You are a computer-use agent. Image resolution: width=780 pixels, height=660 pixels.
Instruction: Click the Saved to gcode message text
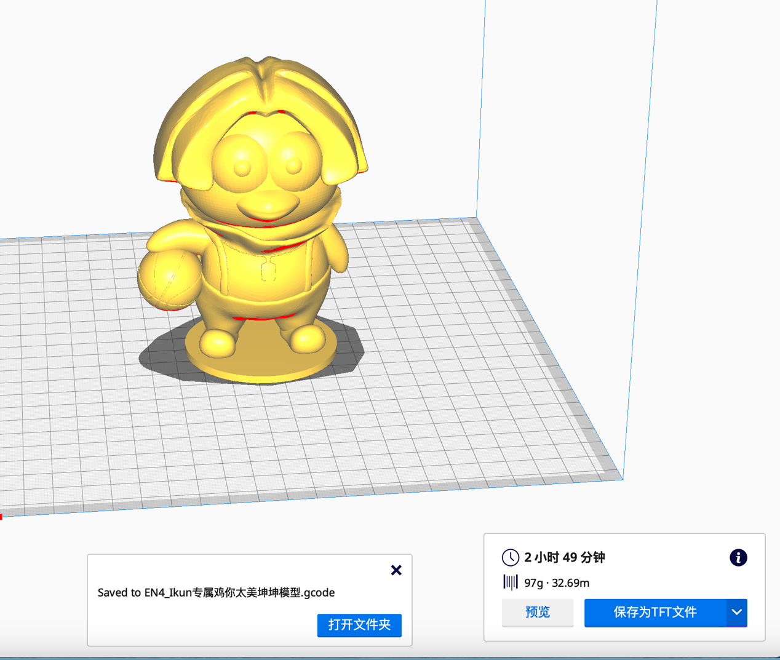coord(216,592)
